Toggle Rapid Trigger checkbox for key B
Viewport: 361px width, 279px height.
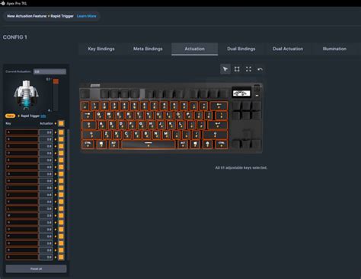click(61, 139)
